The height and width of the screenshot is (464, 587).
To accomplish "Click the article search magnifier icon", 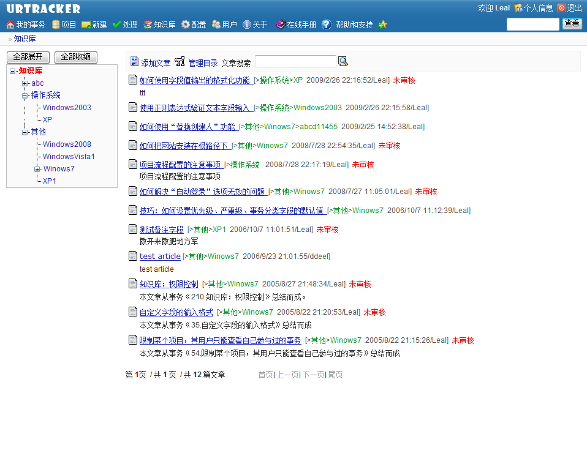I will (x=343, y=61).
